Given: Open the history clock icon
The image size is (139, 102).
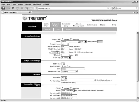Looking at the screenshot, I should click(17, 8).
